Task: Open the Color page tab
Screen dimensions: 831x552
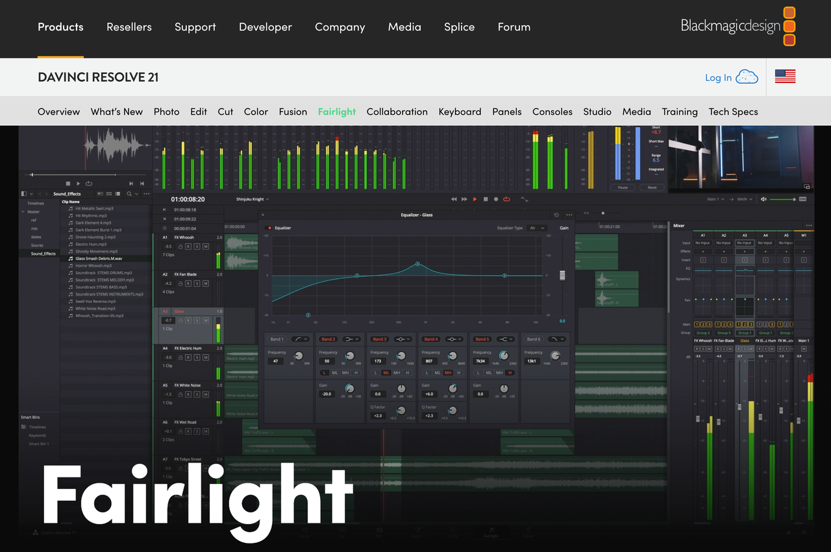Action: pos(256,112)
